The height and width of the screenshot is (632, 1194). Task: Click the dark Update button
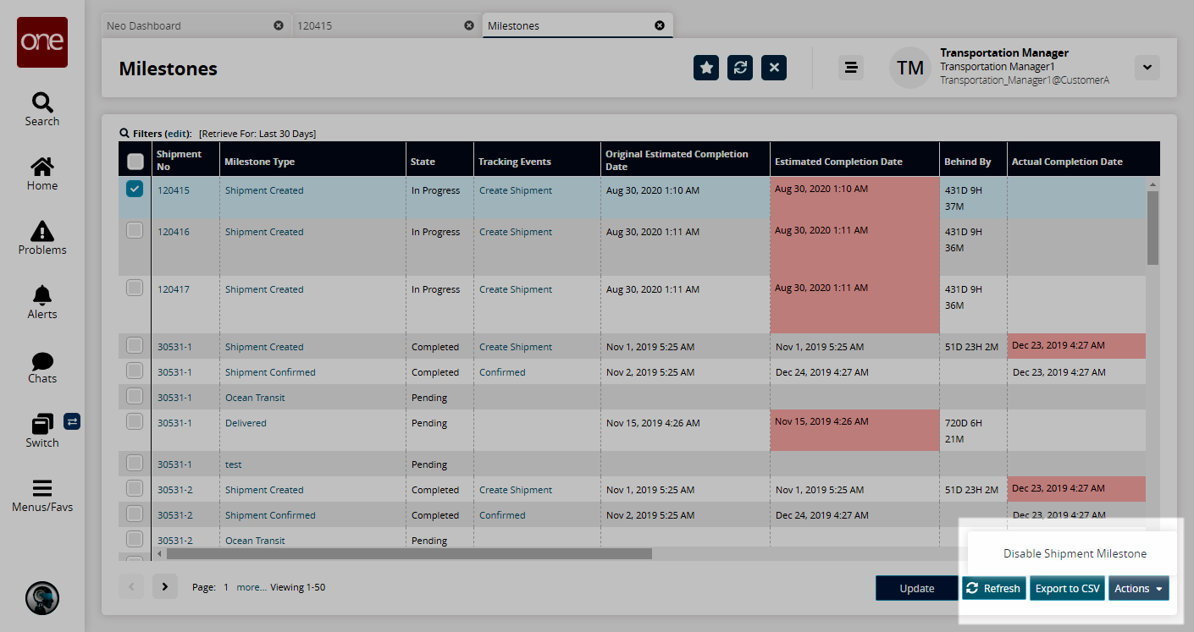(x=916, y=588)
